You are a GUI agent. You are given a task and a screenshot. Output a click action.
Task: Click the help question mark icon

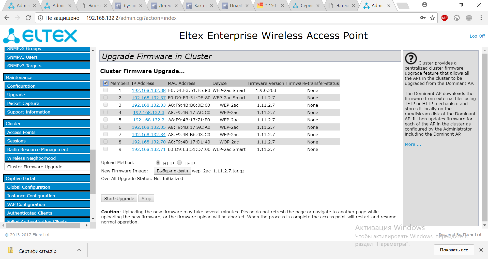pos(411,58)
